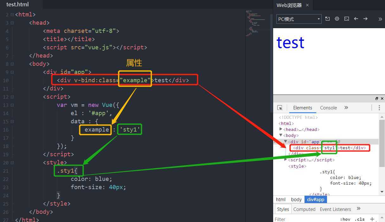Screen dimensions: 385x222
Task: Switch to the Console DevTools tab
Action: click(328, 108)
